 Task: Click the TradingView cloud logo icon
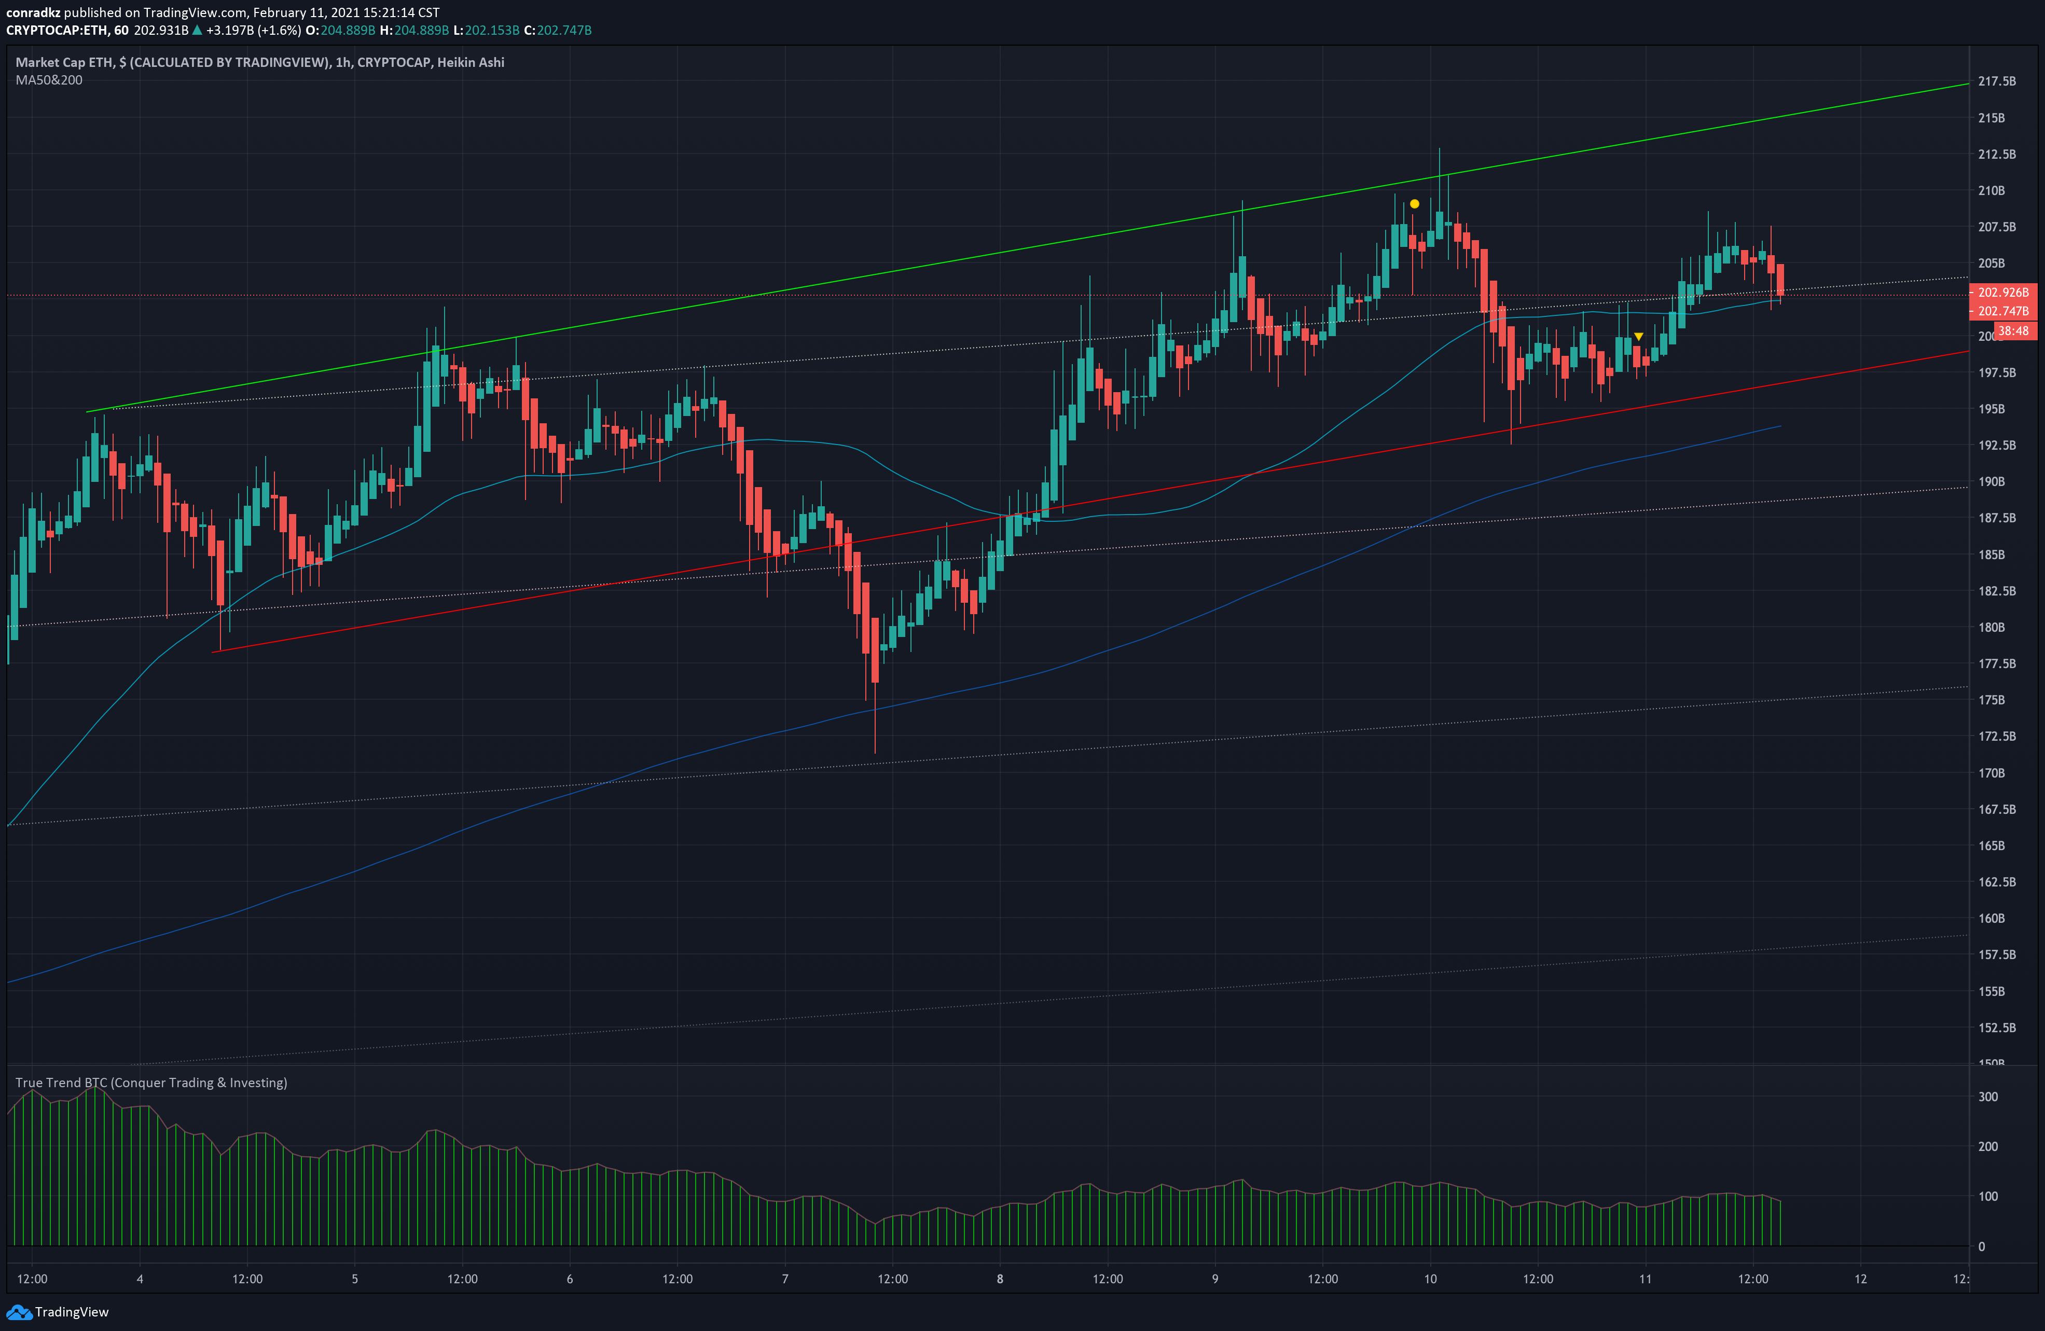click(19, 1312)
